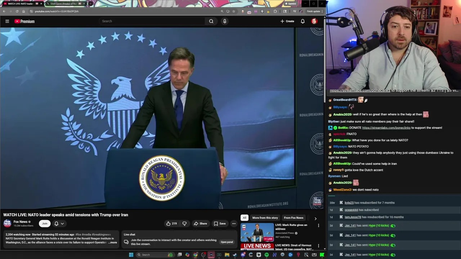The height and width of the screenshot is (259, 461).
Task: Open the Fox News channel avatar
Action: point(7,223)
